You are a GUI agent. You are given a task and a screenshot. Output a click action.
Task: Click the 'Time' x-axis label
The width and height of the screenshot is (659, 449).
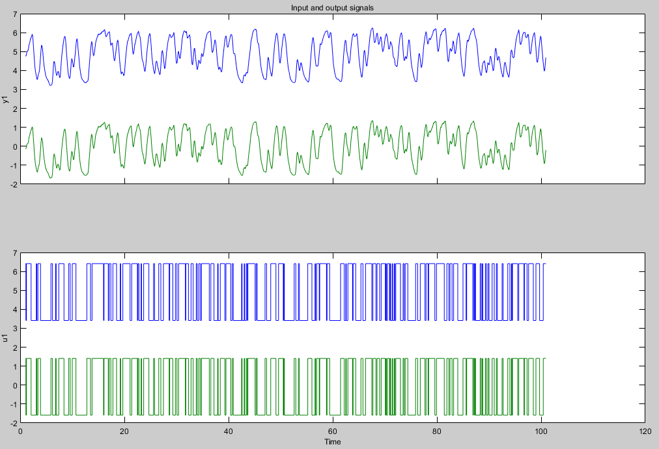point(332,442)
